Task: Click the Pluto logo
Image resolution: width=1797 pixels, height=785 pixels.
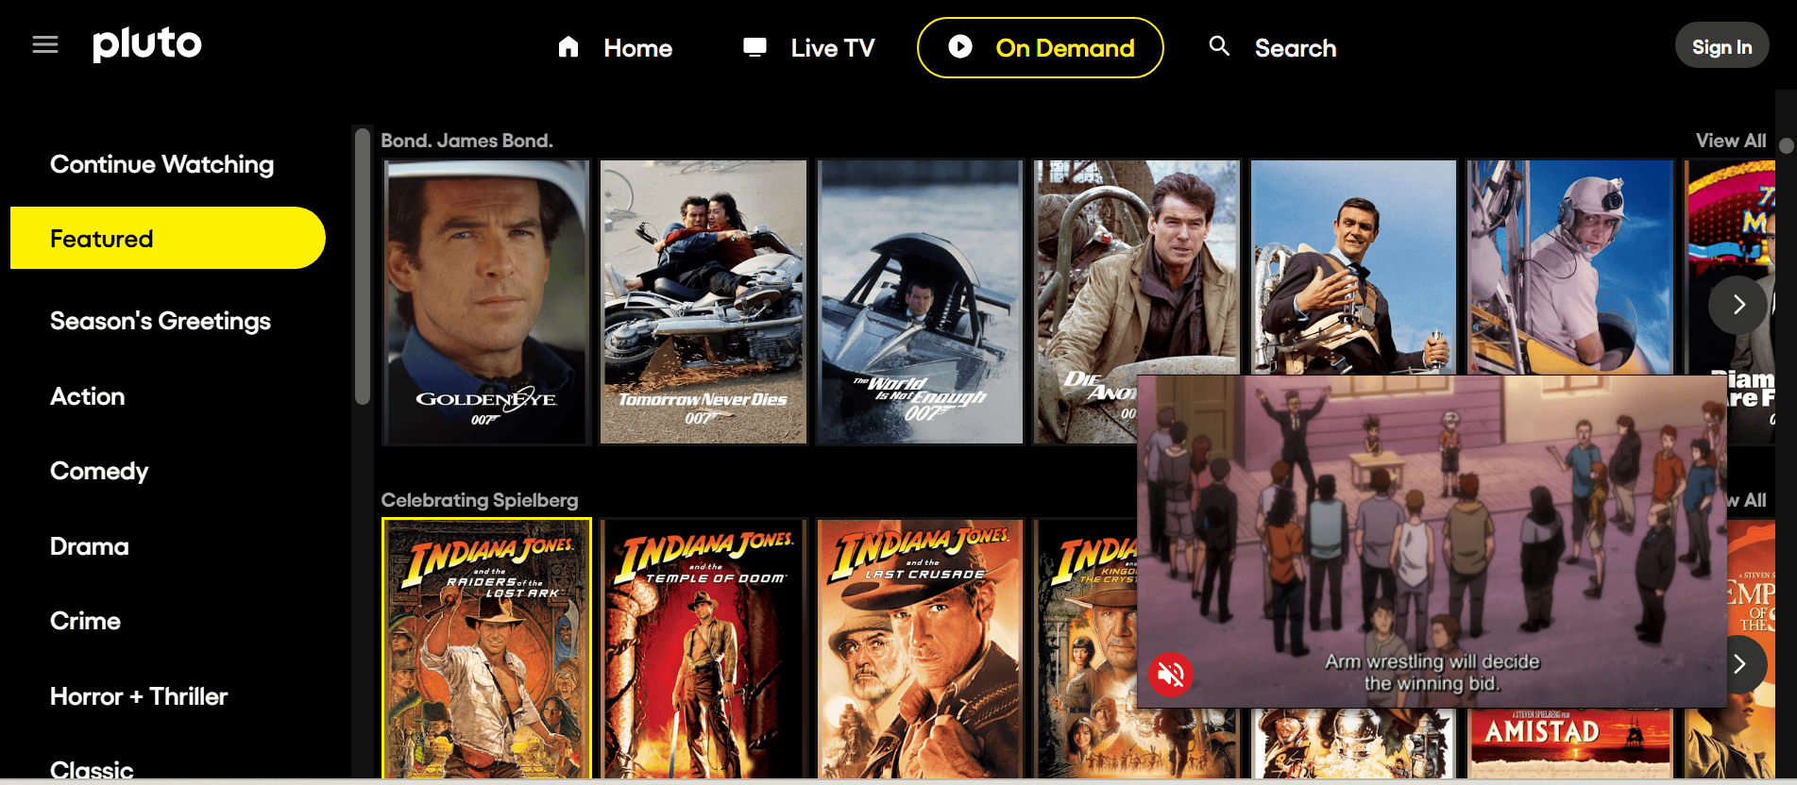Action: click(x=147, y=44)
